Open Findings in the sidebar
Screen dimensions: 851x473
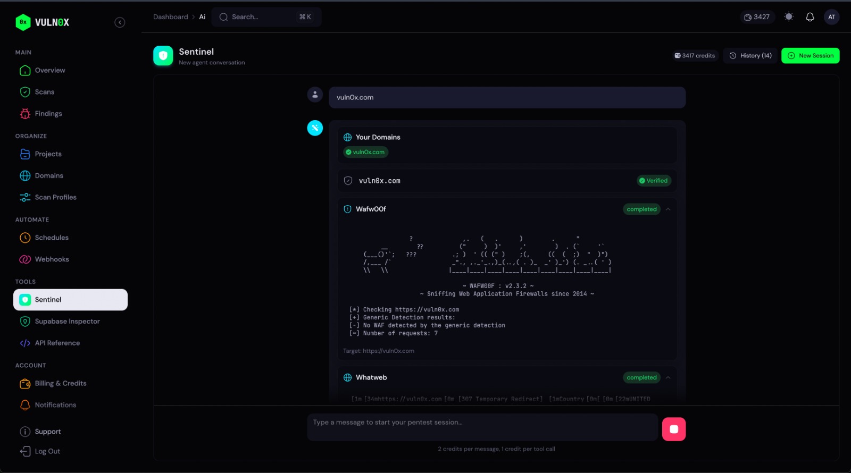48,114
